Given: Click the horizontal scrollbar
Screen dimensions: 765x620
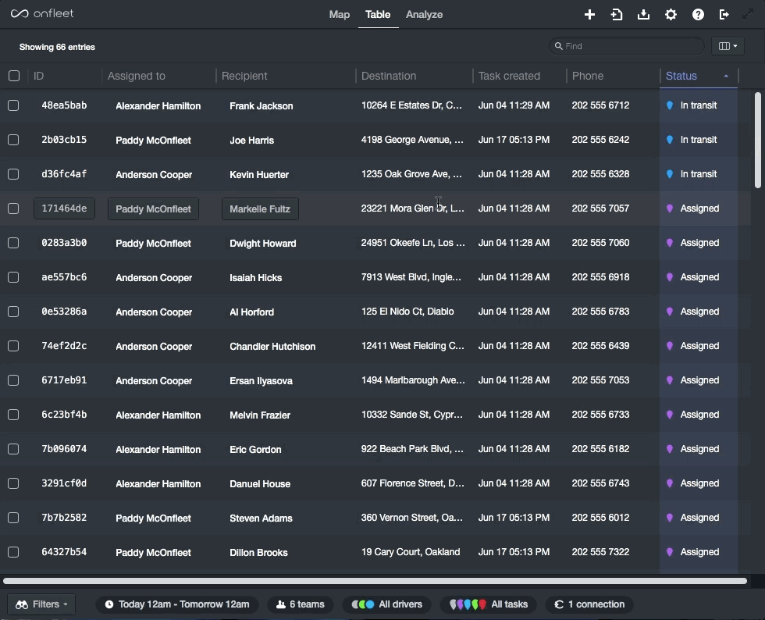Looking at the screenshot, I should coord(375,581).
